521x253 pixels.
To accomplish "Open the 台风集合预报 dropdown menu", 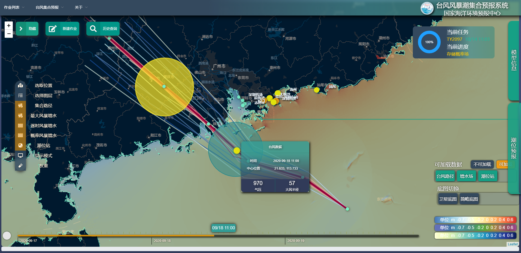I will coord(50,7).
